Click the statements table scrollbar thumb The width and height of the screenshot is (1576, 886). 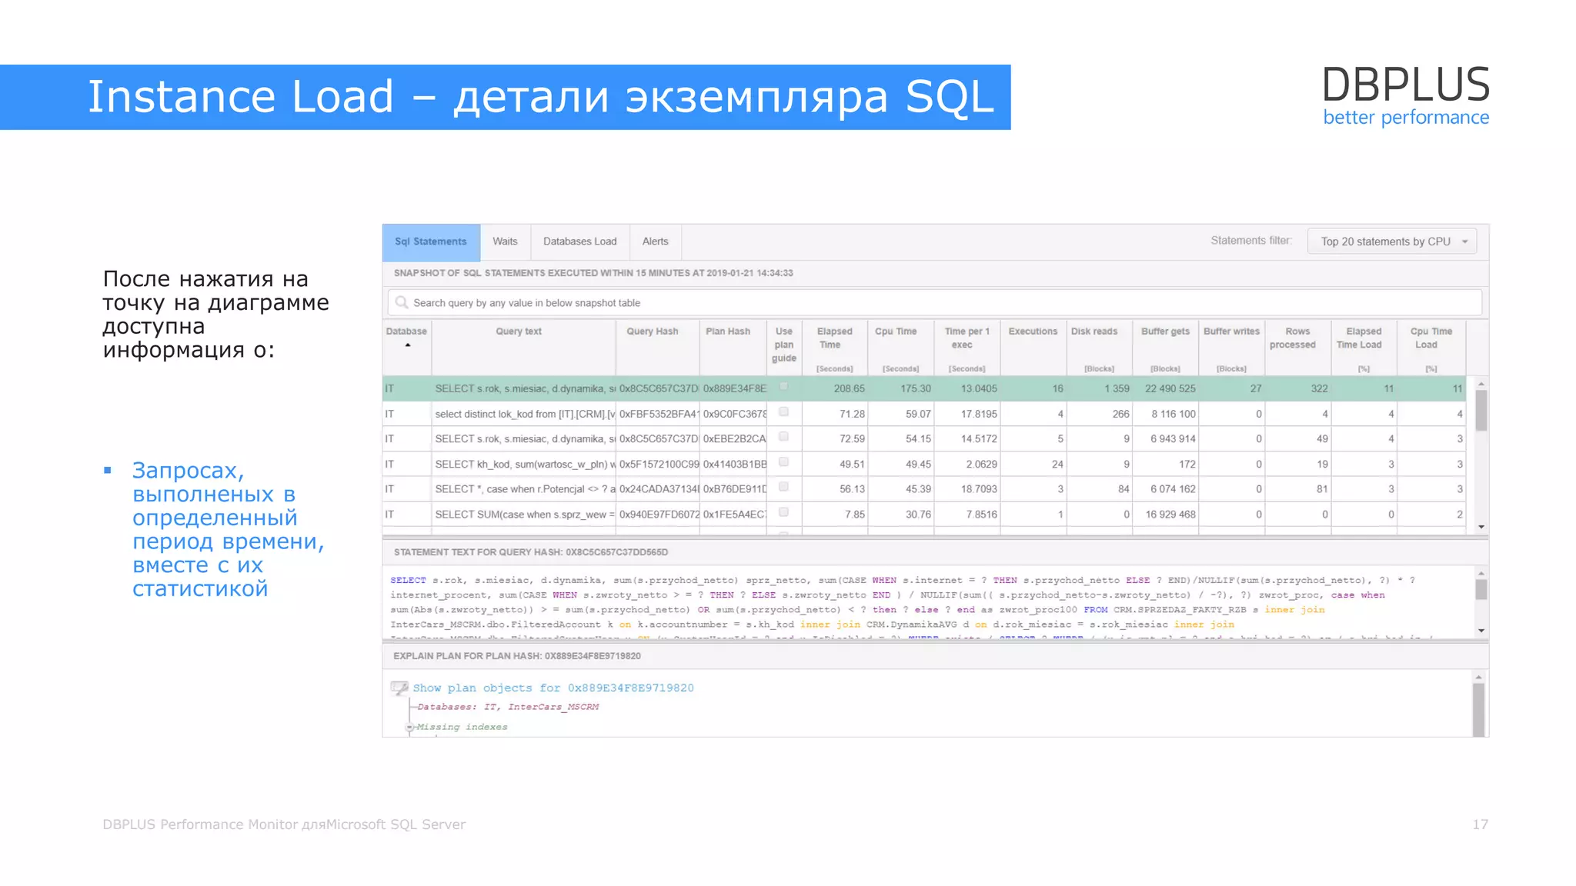(1481, 411)
